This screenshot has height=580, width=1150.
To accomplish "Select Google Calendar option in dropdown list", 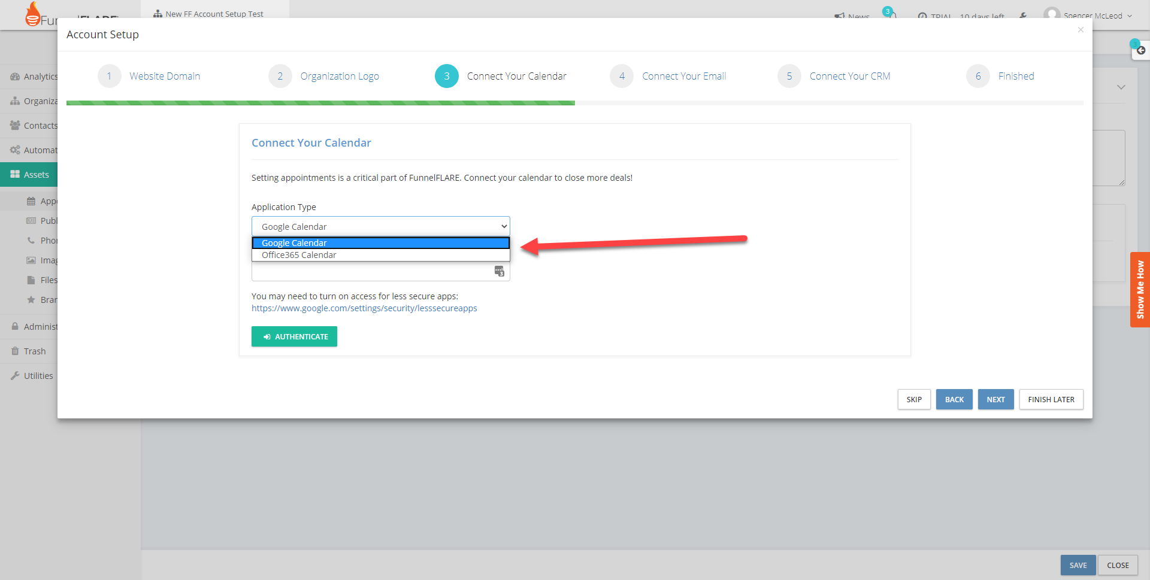I will [x=380, y=243].
